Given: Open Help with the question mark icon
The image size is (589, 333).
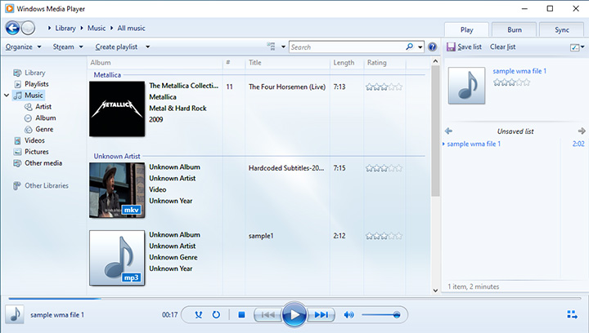Looking at the screenshot, I should [x=433, y=47].
